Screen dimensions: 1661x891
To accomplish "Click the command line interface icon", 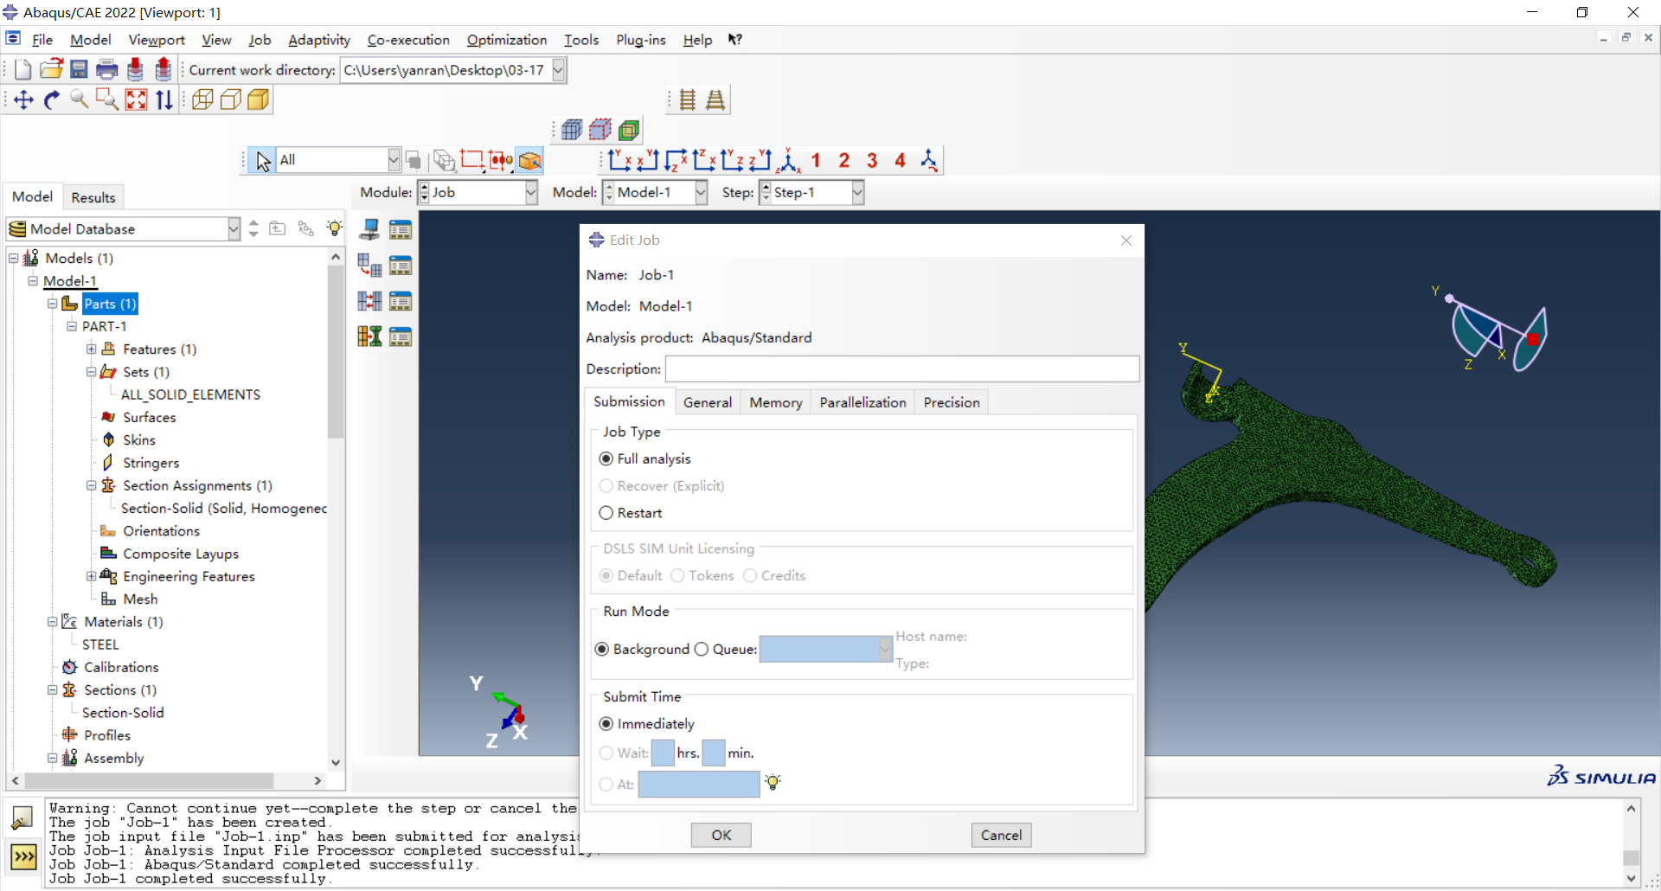I will [23, 856].
